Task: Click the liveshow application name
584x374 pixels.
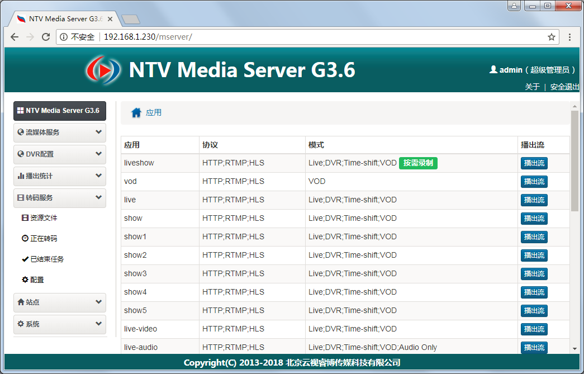Action: coord(139,163)
